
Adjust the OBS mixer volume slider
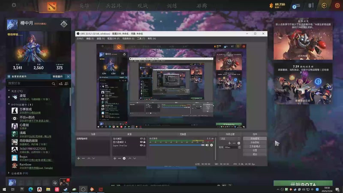tap(177, 145)
